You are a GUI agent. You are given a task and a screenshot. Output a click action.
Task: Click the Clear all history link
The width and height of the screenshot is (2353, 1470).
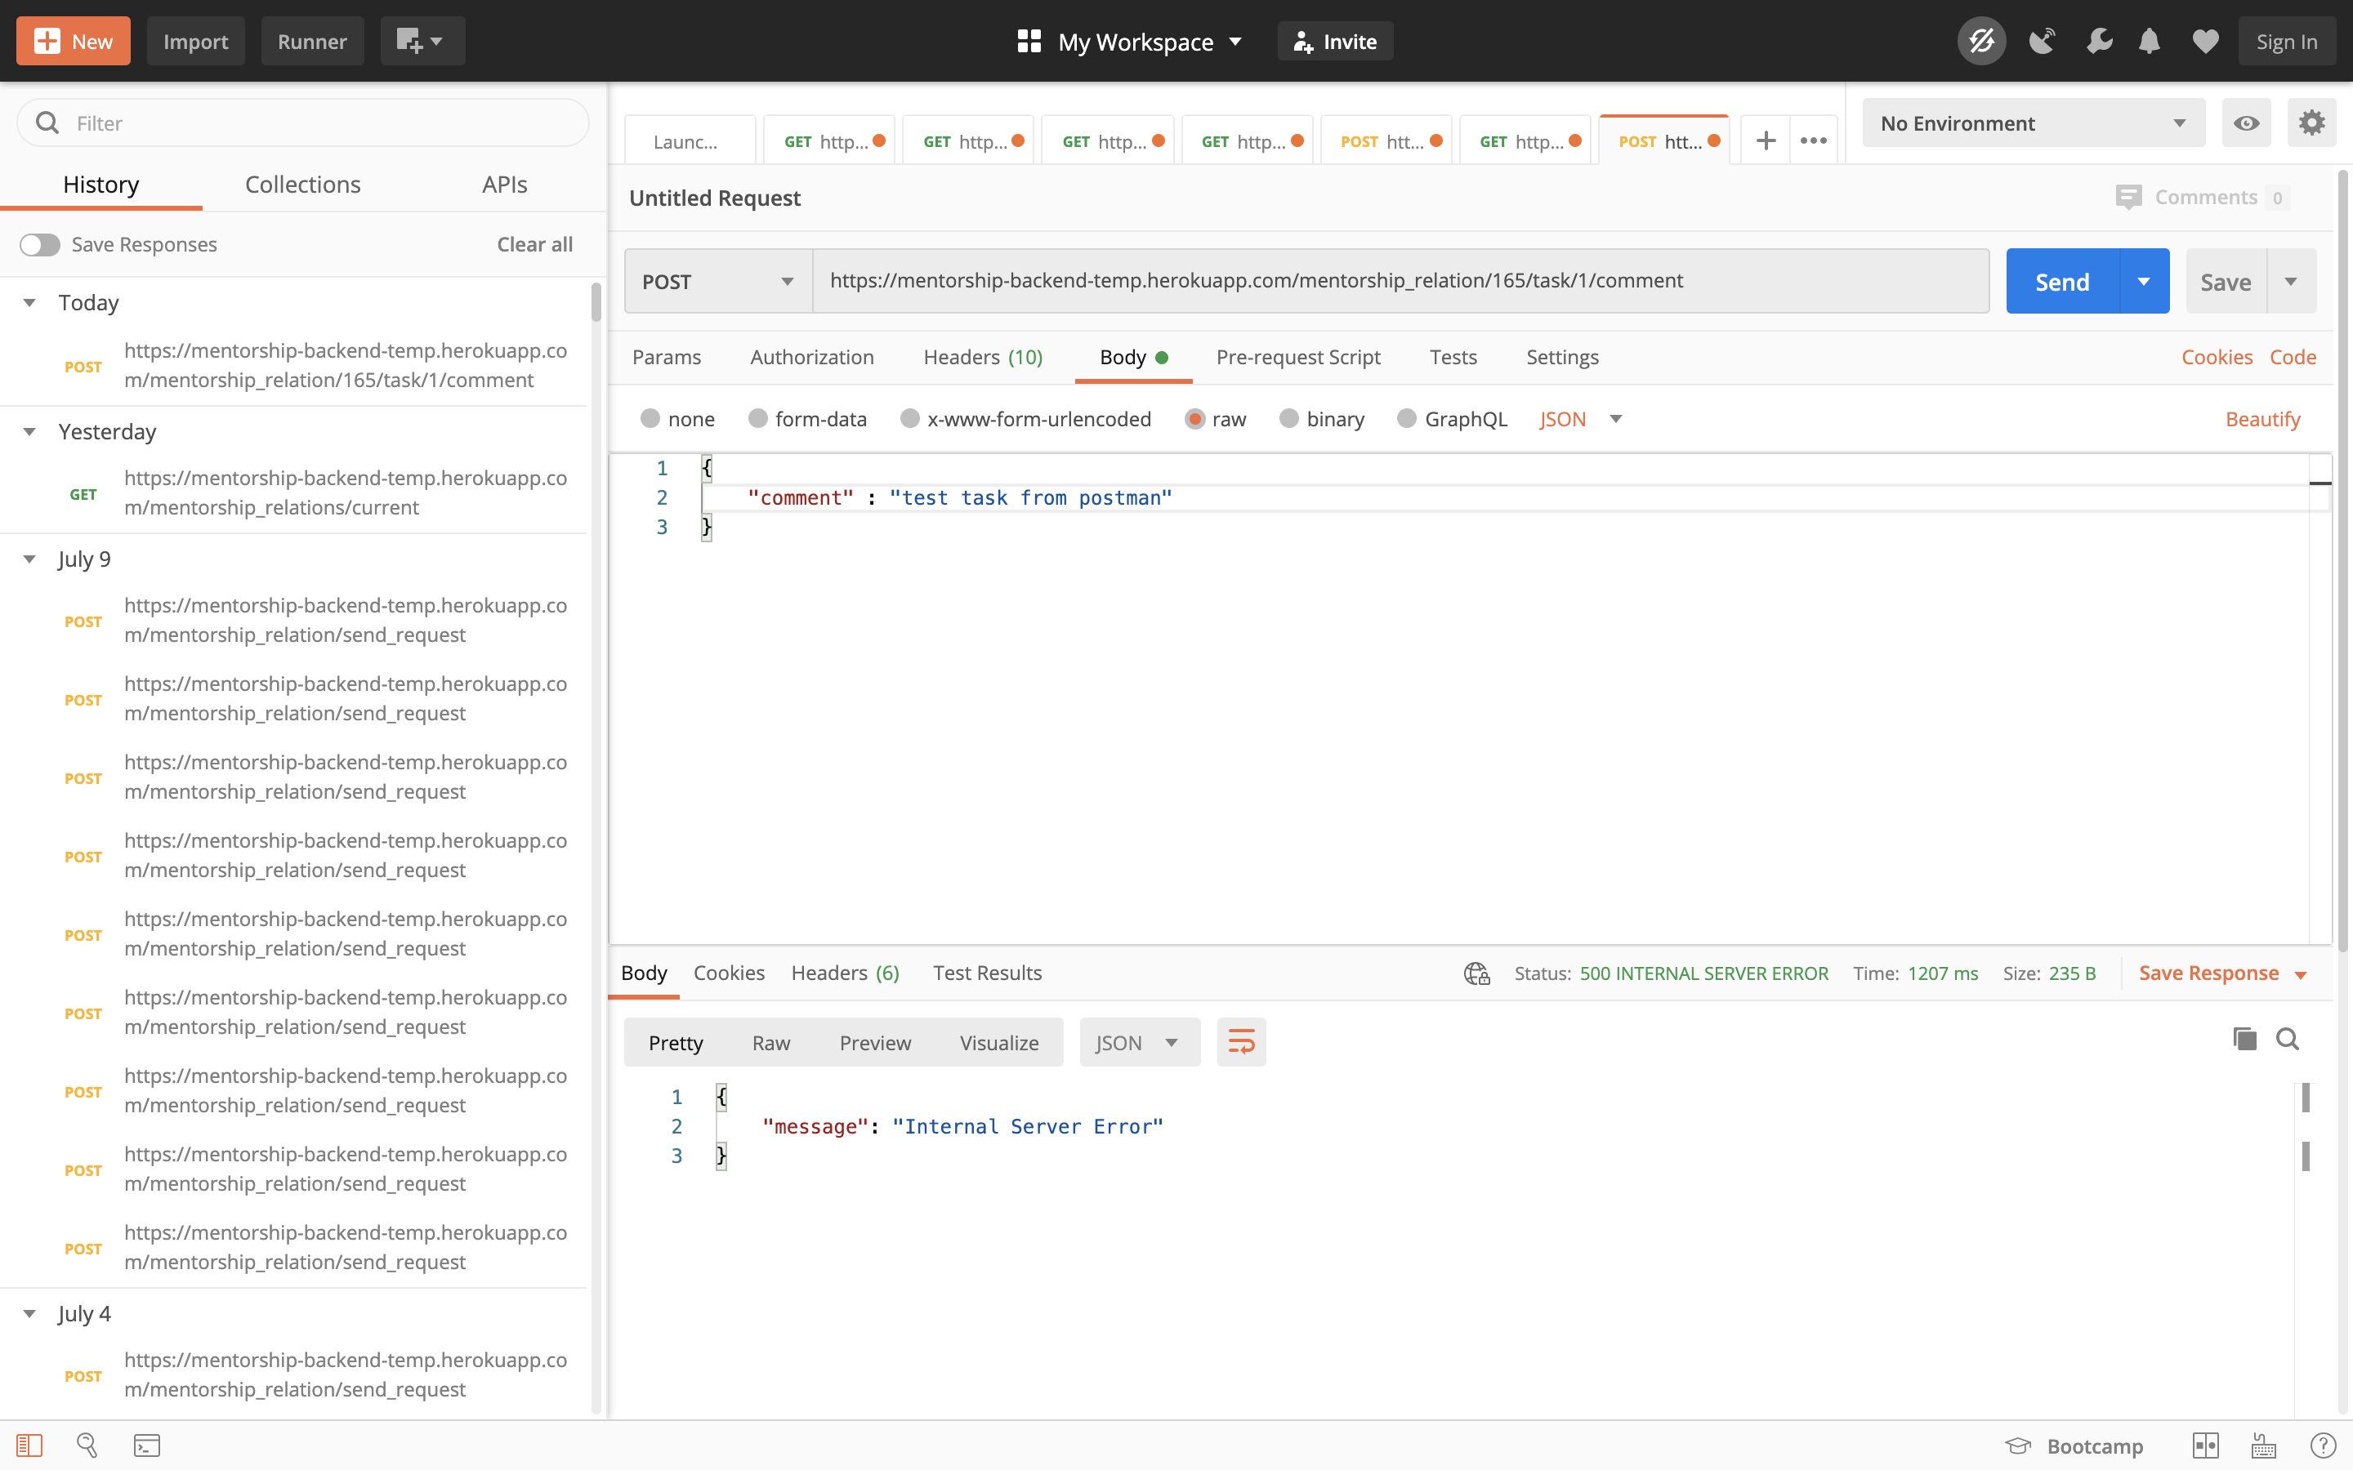click(x=534, y=244)
